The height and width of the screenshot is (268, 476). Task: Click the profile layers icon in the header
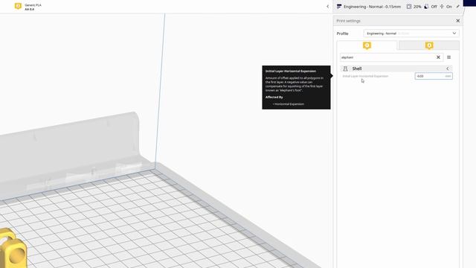point(339,7)
